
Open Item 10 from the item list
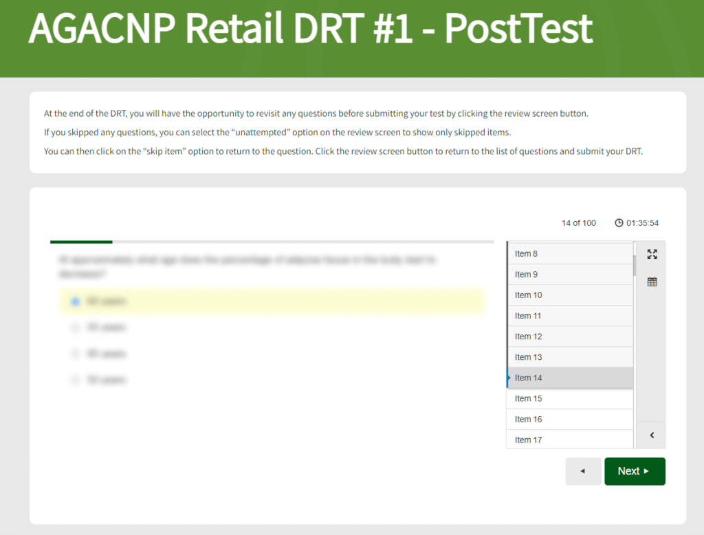(x=569, y=295)
